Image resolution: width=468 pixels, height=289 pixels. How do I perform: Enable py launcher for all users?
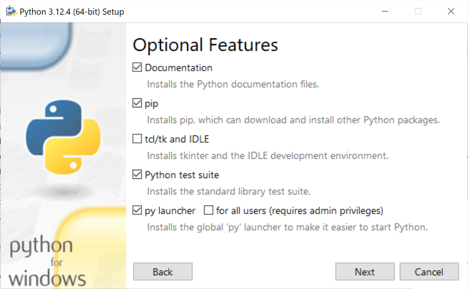point(208,210)
